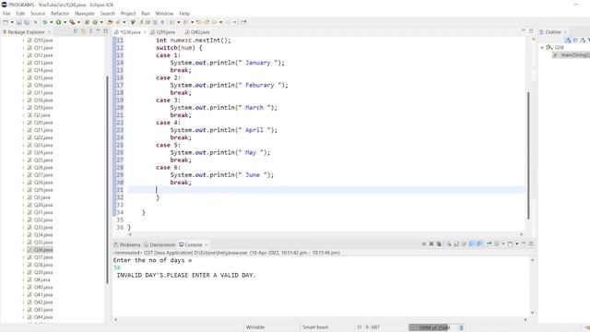Open the Navigate menu
Screen dimensions: 590x332
click(85, 13)
